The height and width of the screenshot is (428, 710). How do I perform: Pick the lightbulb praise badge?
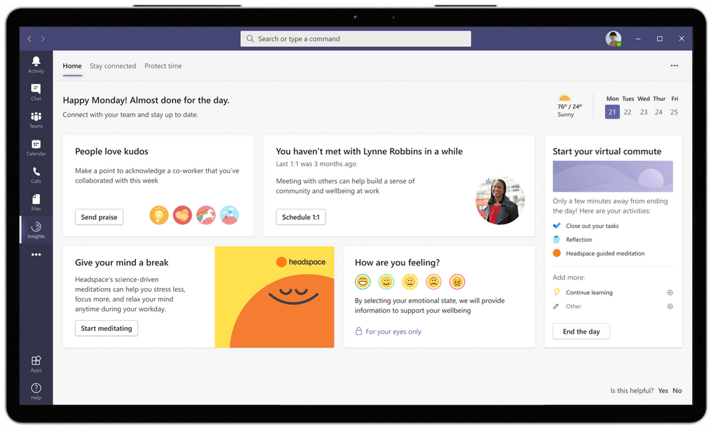coord(158,215)
